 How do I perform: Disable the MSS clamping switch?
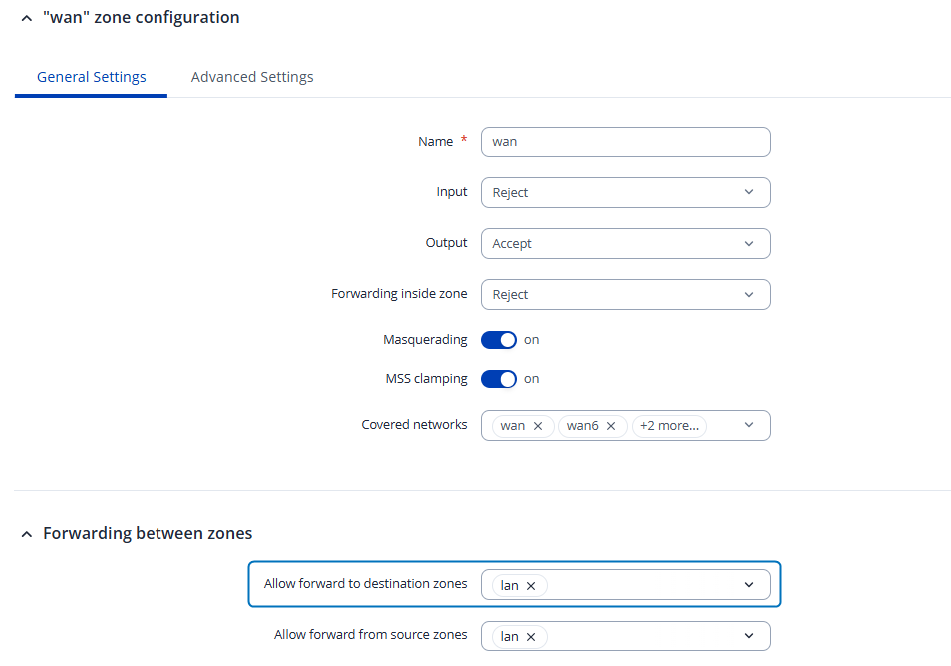pyautogui.click(x=499, y=379)
